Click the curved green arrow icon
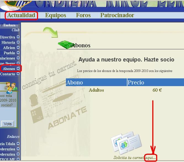The width and height of the screenshot is (184, 162). coord(51,32)
